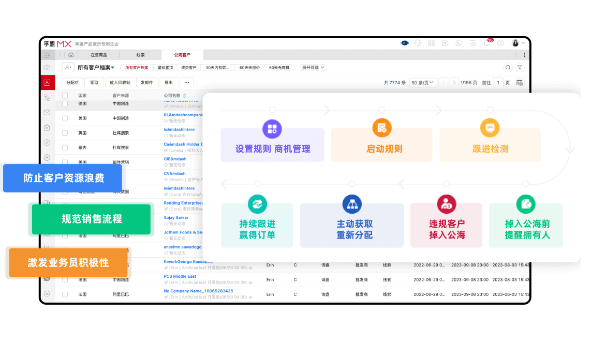Open the green 掉入公海前提醒拥有人 icon
Viewport: 591px width, 362px height.
(526, 204)
